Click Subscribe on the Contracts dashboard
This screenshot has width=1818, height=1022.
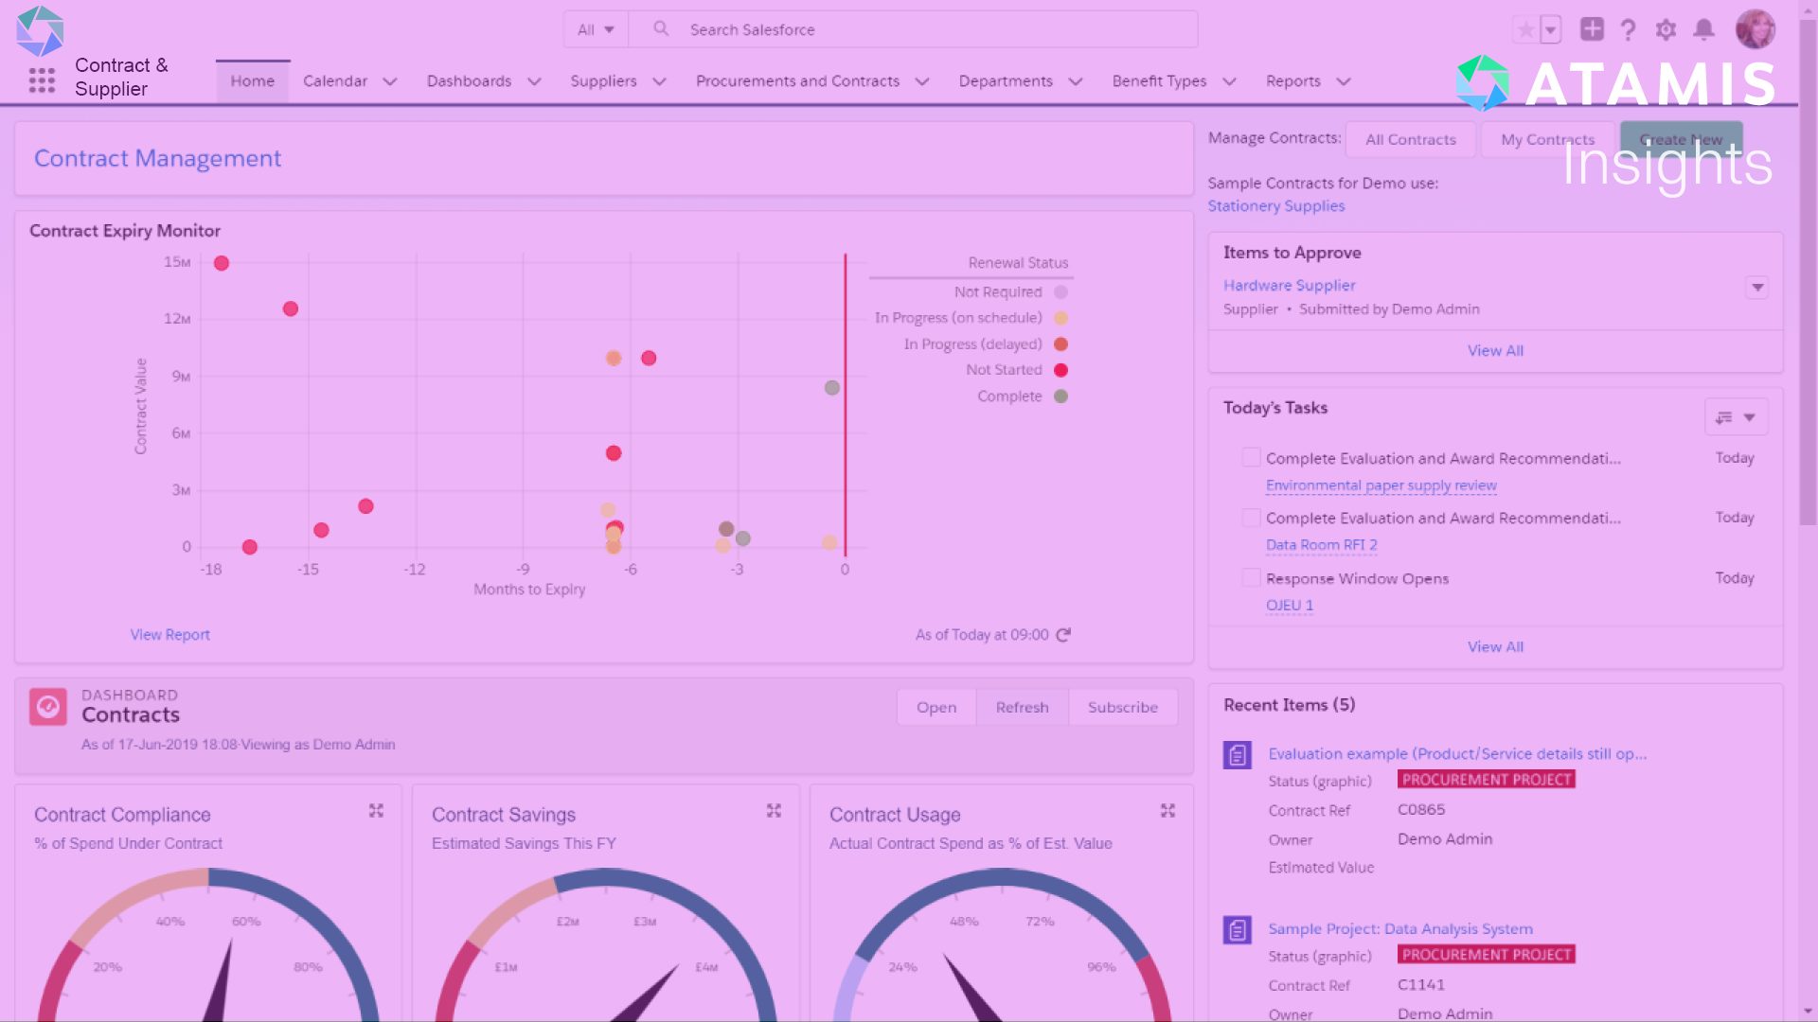pos(1123,707)
